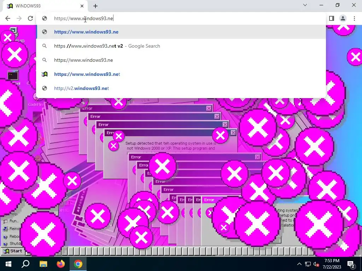Close the topmost Error window
Image resolution: width=362 pixels, height=271 pixels.
click(x=209, y=108)
